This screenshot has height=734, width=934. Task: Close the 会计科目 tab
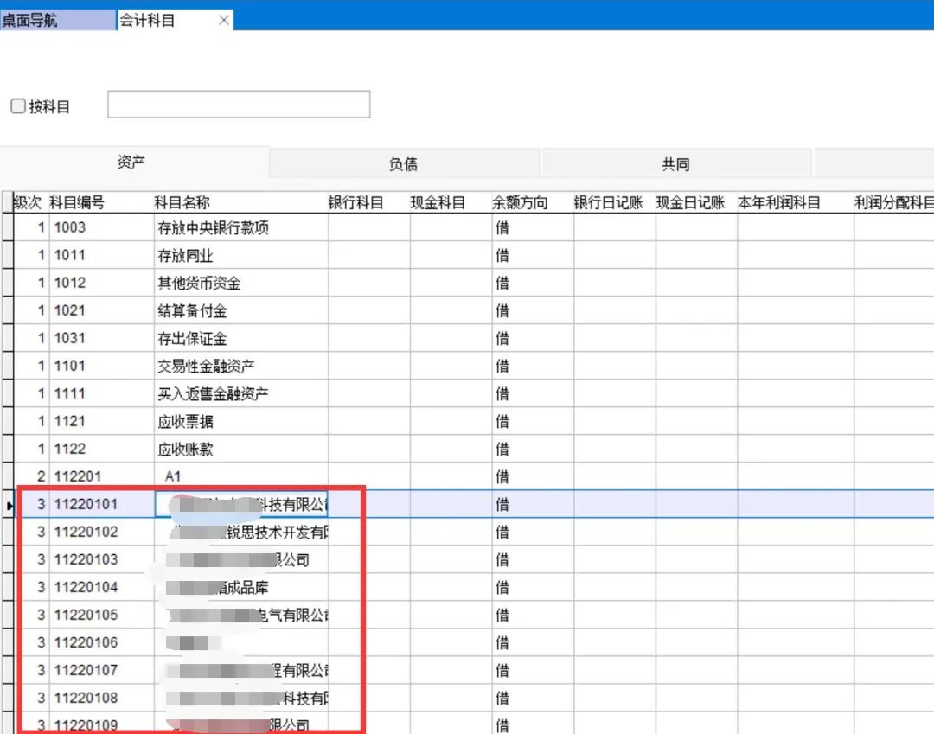click(x=224, y=20)
